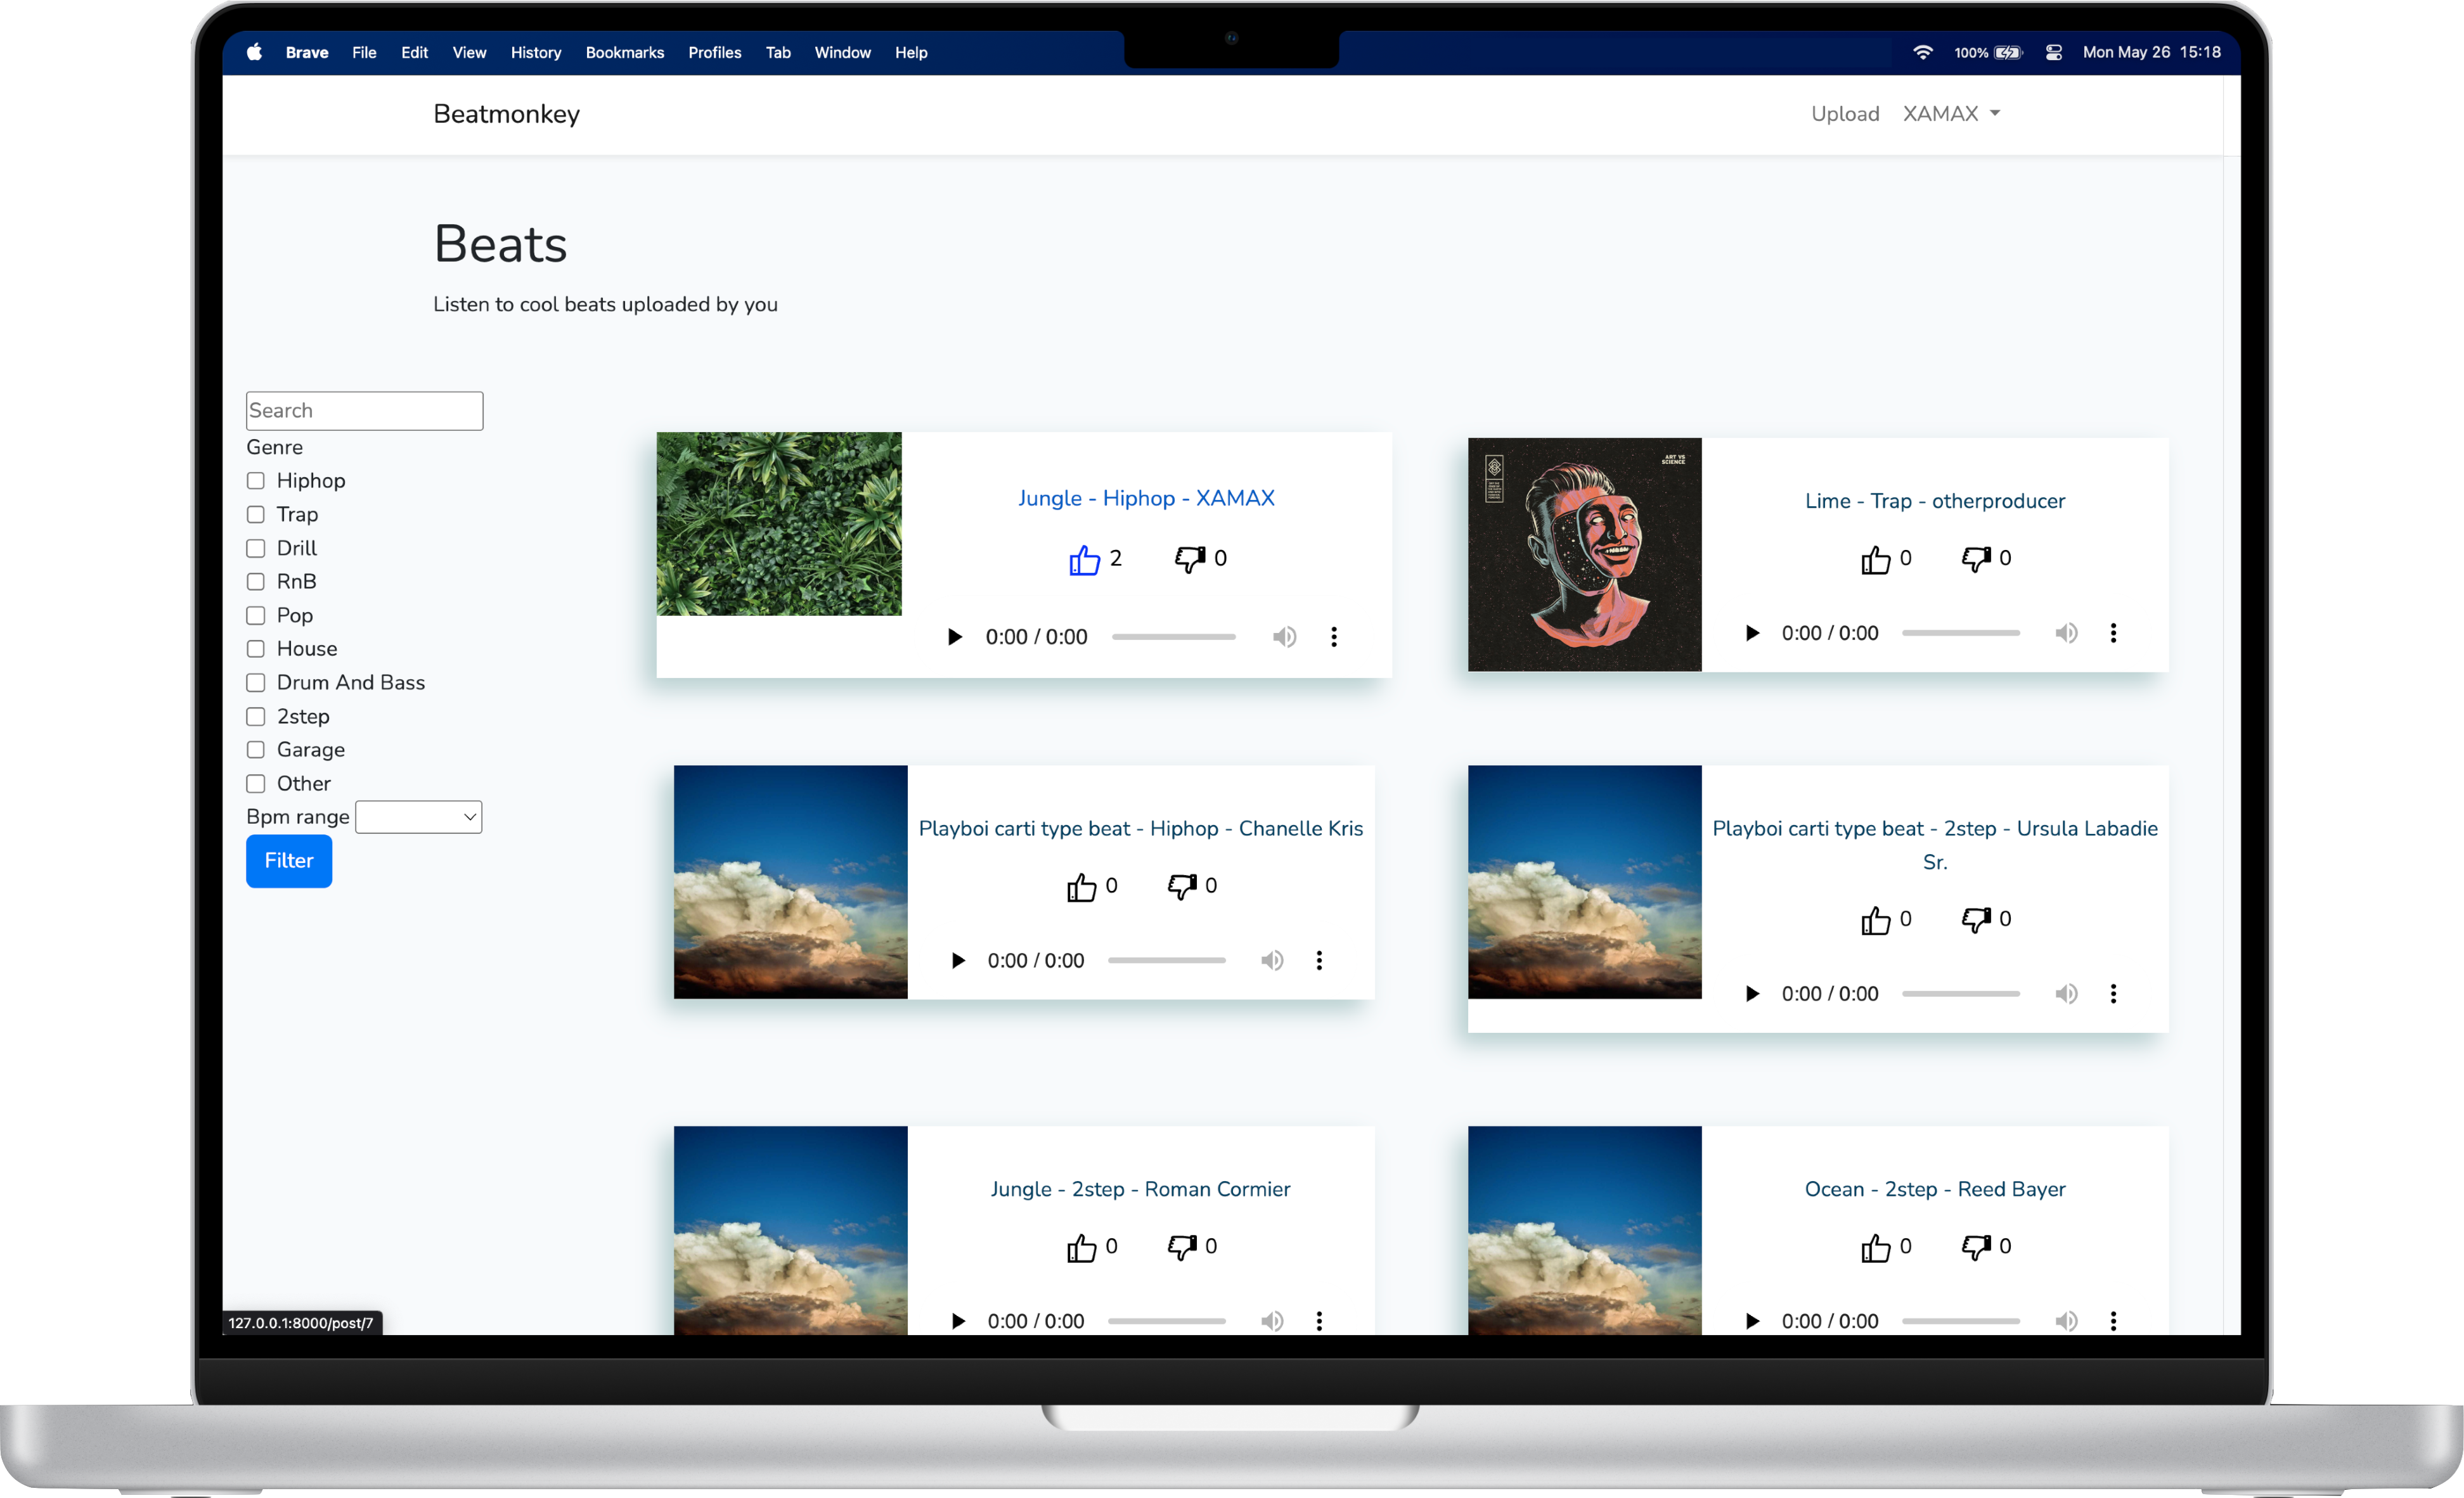Open the History menu

click(535, 52)
